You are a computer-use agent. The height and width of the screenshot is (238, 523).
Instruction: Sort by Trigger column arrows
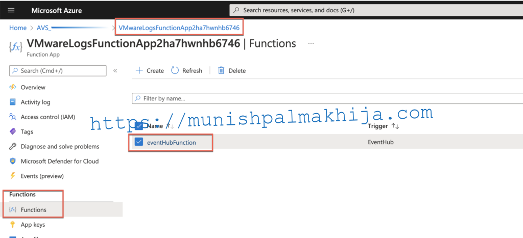point(395,126)
